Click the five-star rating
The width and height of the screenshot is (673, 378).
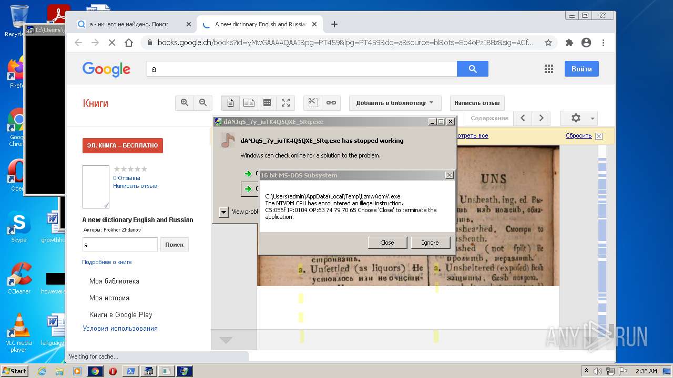[130, 169]
